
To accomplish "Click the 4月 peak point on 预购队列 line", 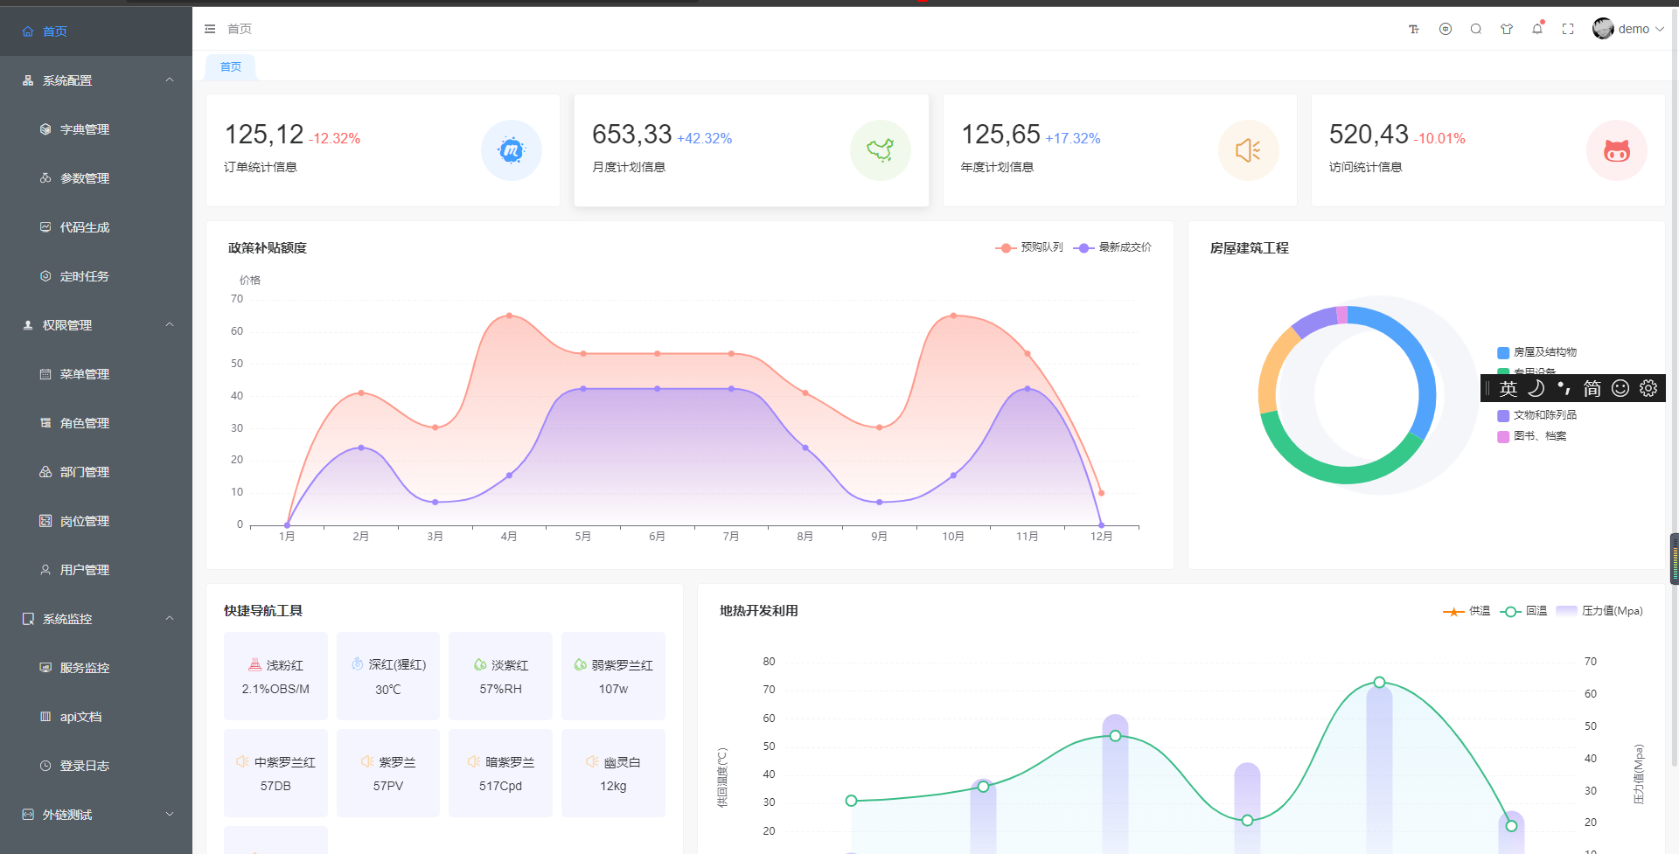I will tap(509, 316).
